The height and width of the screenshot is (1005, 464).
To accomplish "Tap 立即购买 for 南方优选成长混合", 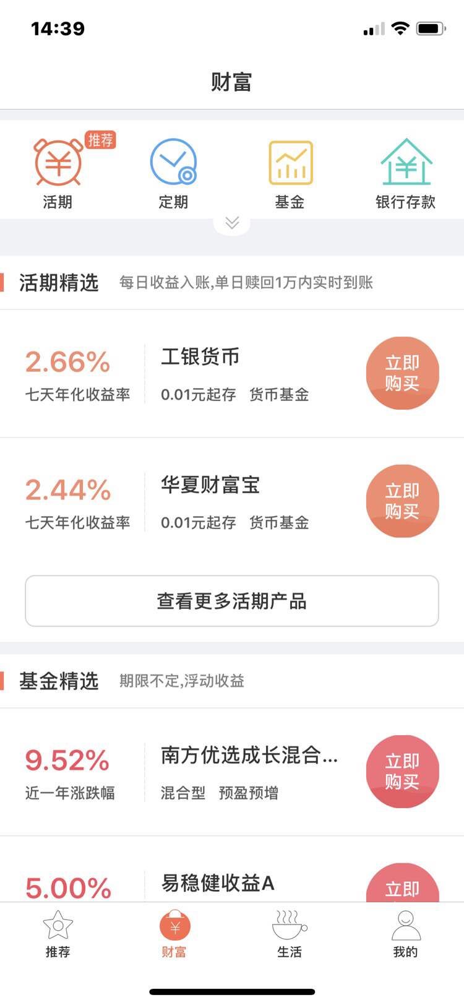I will tap(402, 772).
